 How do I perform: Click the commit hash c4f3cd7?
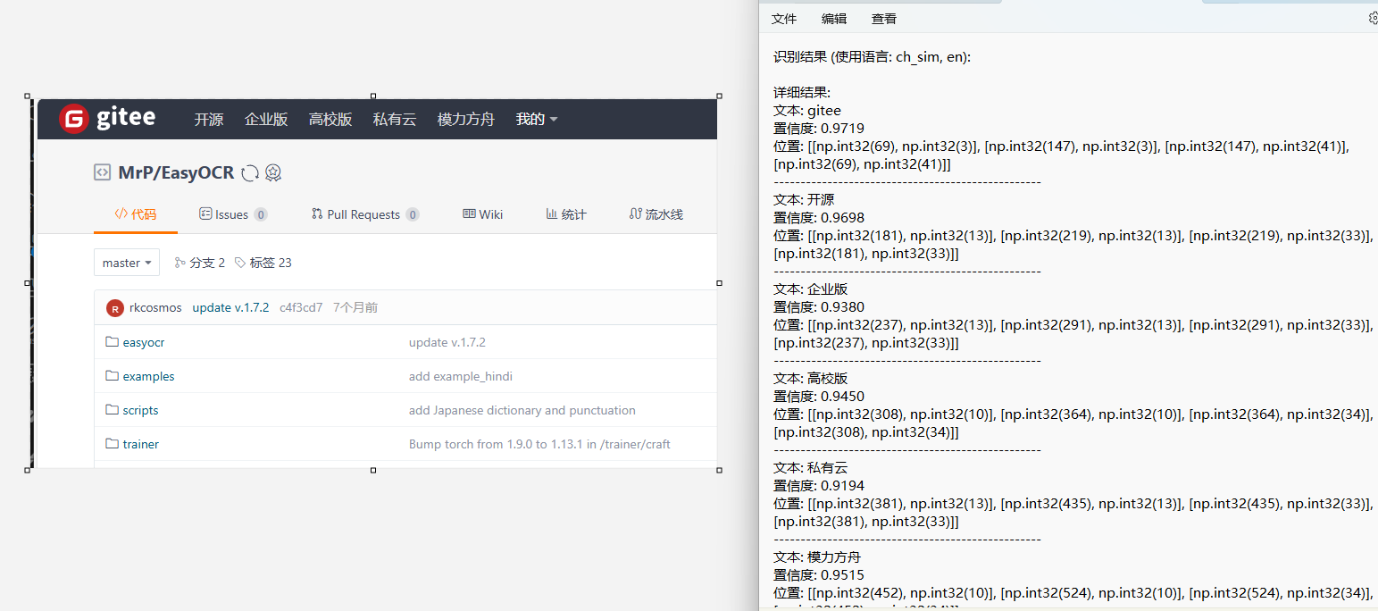click(301, 307)
